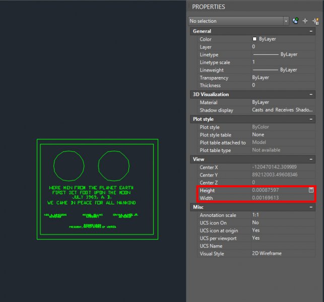The height and width of the screenshot is (302, 324).
Task: Open the No selection dropdown
Action: pos(239,21)
